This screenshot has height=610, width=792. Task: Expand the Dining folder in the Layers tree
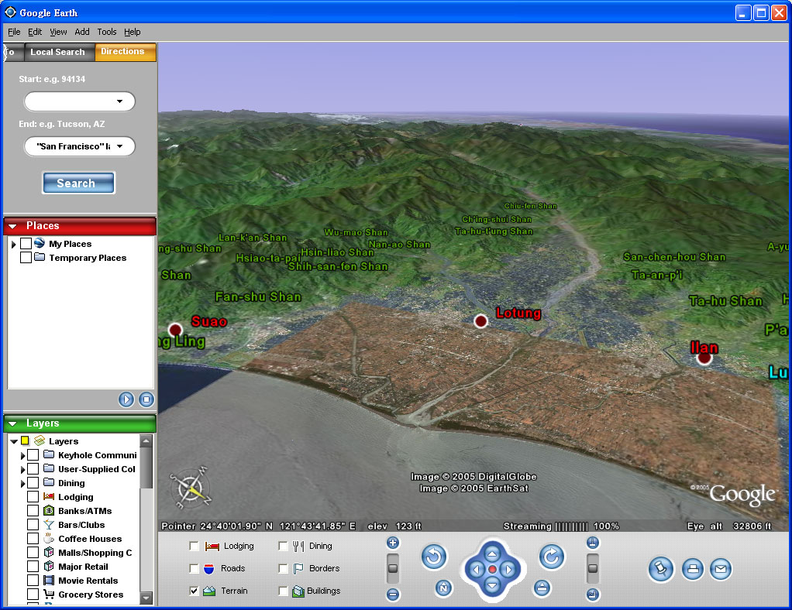coord(22,483)
